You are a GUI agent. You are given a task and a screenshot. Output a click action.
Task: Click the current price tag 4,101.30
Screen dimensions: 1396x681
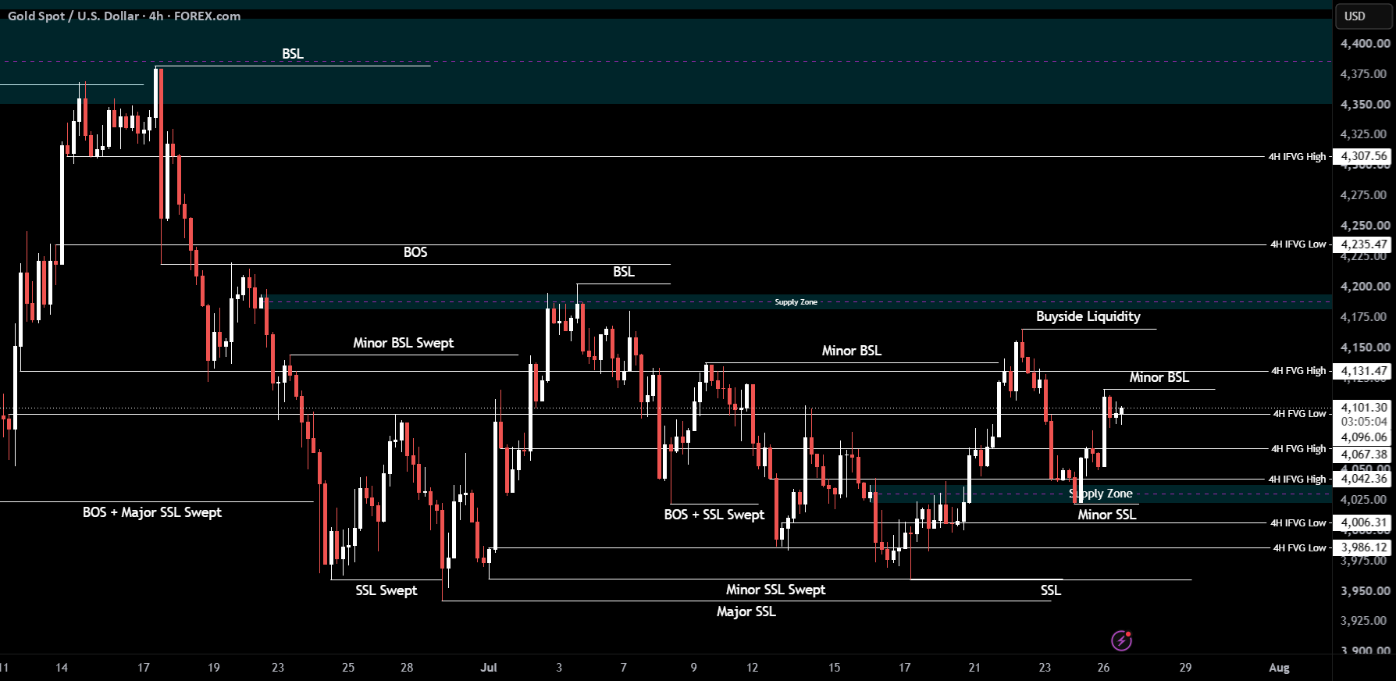click(1363, 408)
